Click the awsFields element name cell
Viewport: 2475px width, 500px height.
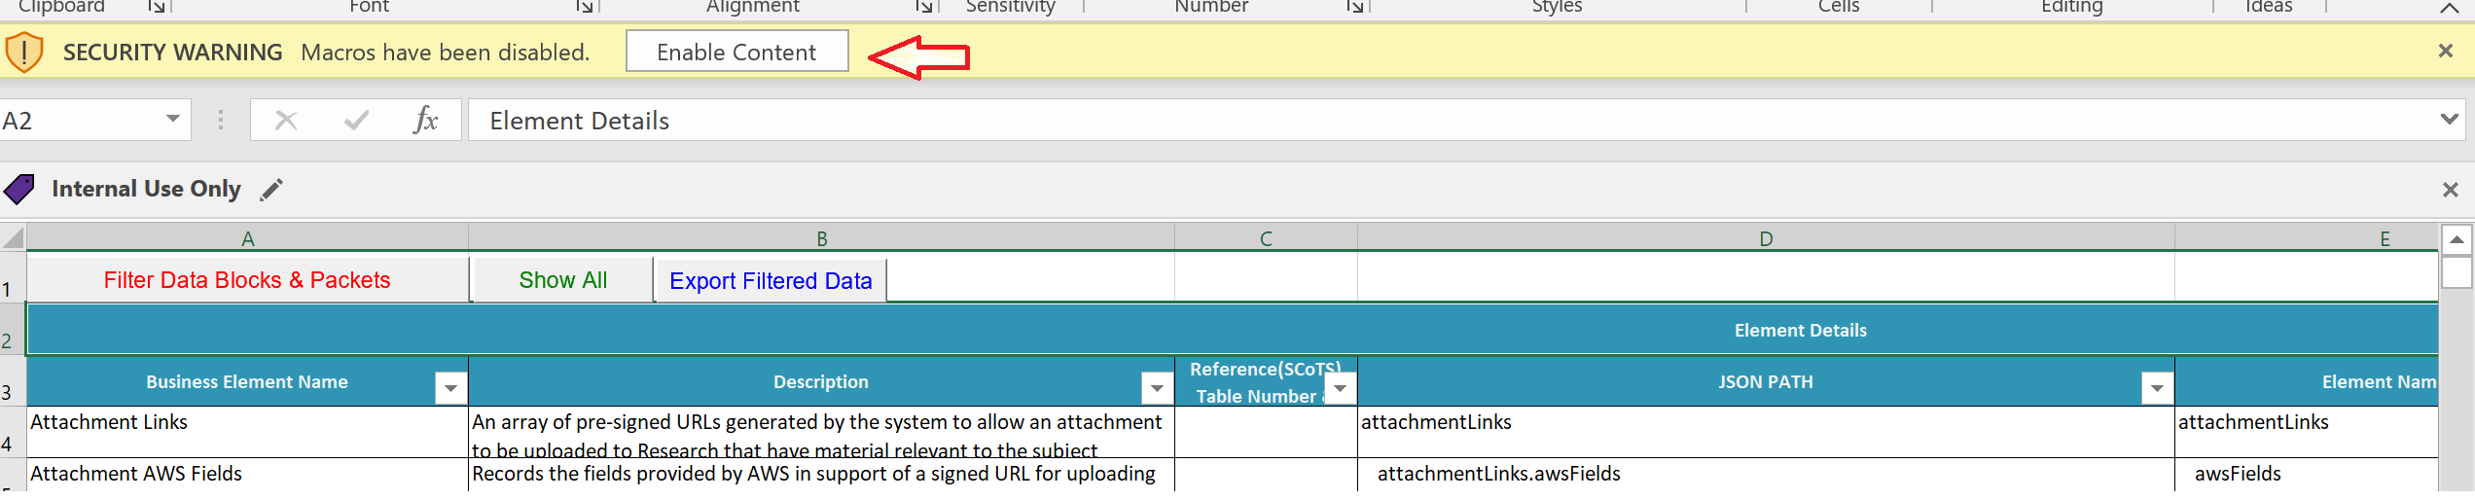tap(2307, 475)
